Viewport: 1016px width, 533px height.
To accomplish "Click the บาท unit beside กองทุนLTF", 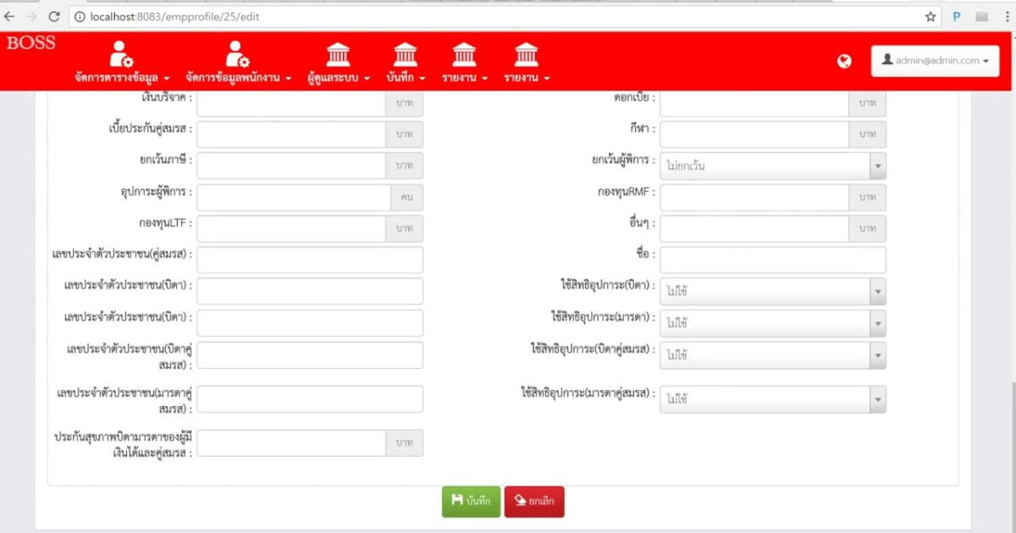I will tap(405, 228).
